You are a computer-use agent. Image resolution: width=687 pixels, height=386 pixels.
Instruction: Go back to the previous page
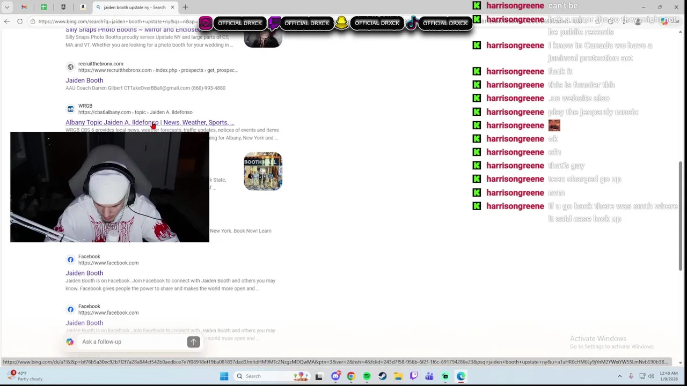[x=7, y=21]
